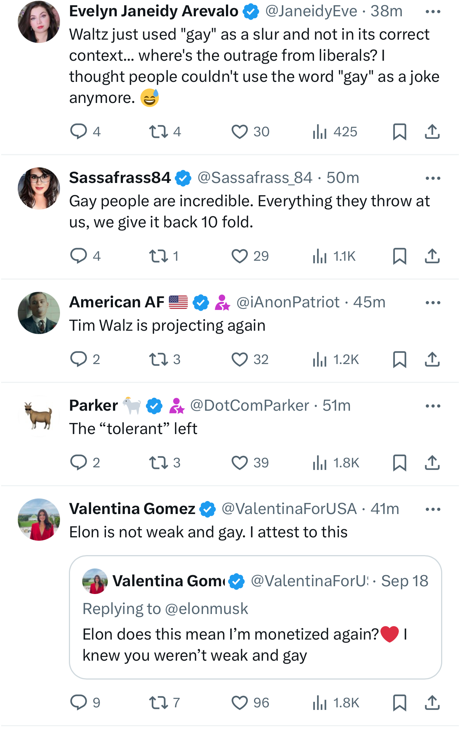Viewport: 460px width, 734px height.
Task: Open more options for Evelyn's tweet
Action: (433, 12)
